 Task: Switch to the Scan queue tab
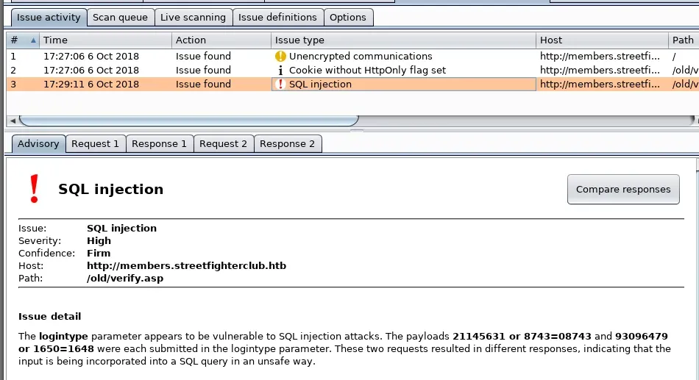pos(120,17)
